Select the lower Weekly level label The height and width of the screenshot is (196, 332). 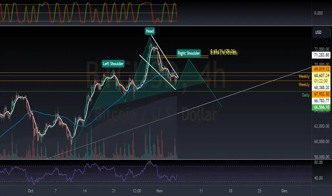pyautogui.click(x=304, y=84)
